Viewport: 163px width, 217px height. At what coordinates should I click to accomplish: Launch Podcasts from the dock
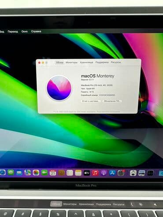pyautogui.click(x=104, y=173)
